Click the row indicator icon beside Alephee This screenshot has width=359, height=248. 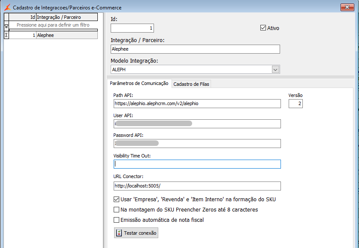(6, 35)
